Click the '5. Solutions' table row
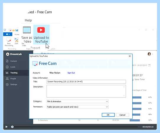Viewport: 160px width, 133px height. coord(95,120)
